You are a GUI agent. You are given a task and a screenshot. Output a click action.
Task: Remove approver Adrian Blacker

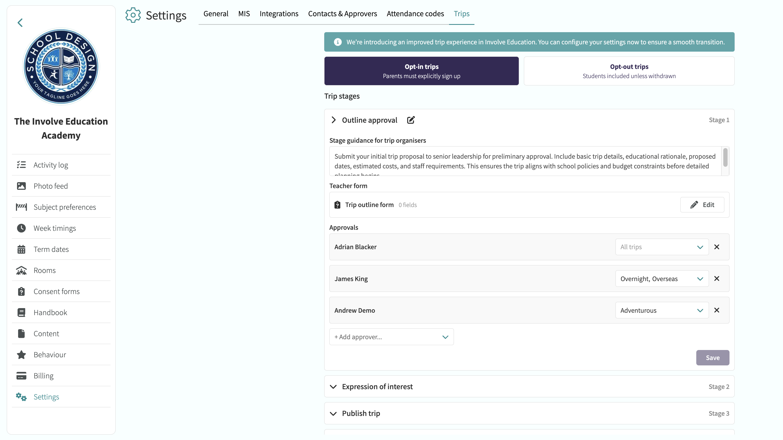pos(717,247)
